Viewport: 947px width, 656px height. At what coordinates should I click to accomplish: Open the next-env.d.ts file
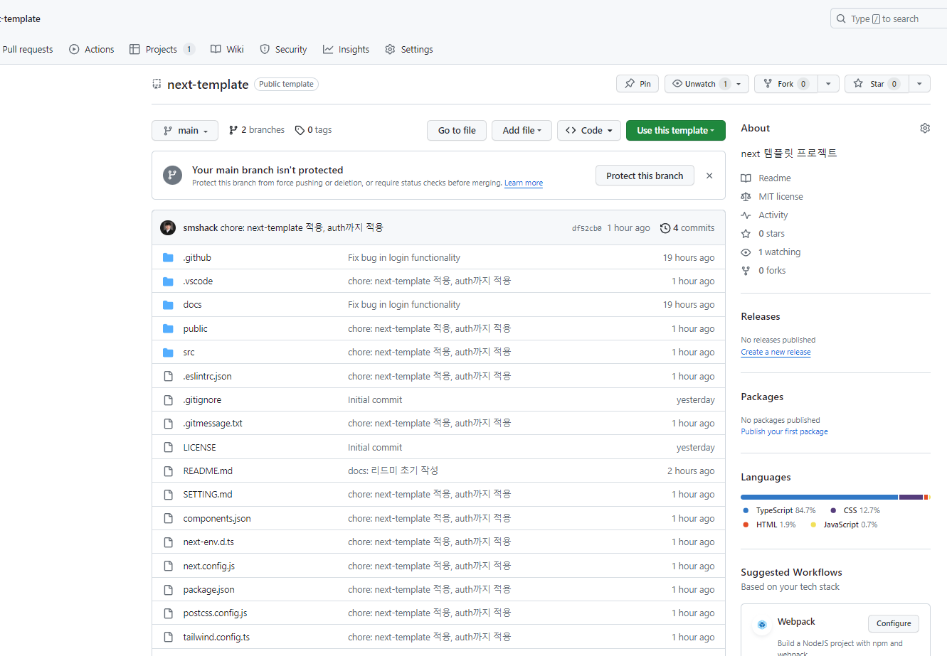coord(208,542)
